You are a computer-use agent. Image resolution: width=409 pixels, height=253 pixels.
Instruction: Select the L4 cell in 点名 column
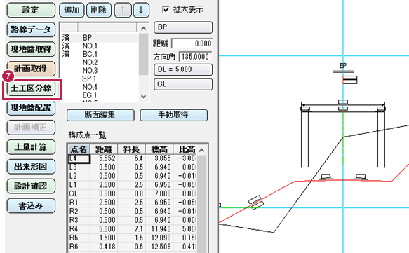tap(79, 158)
